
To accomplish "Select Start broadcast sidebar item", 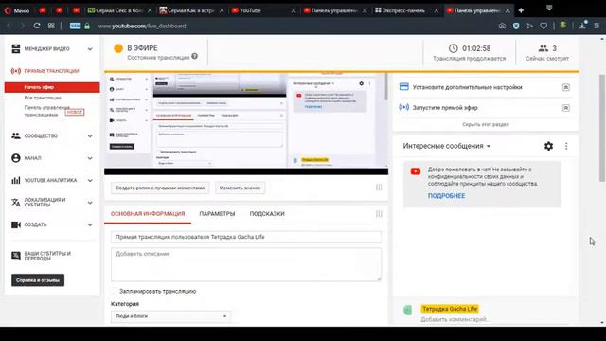I will point(52,87).
